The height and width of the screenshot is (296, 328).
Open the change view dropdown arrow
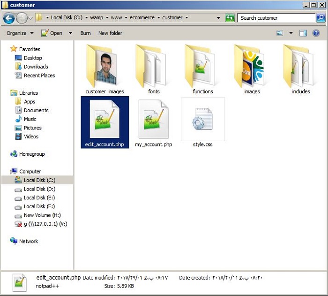291,33
